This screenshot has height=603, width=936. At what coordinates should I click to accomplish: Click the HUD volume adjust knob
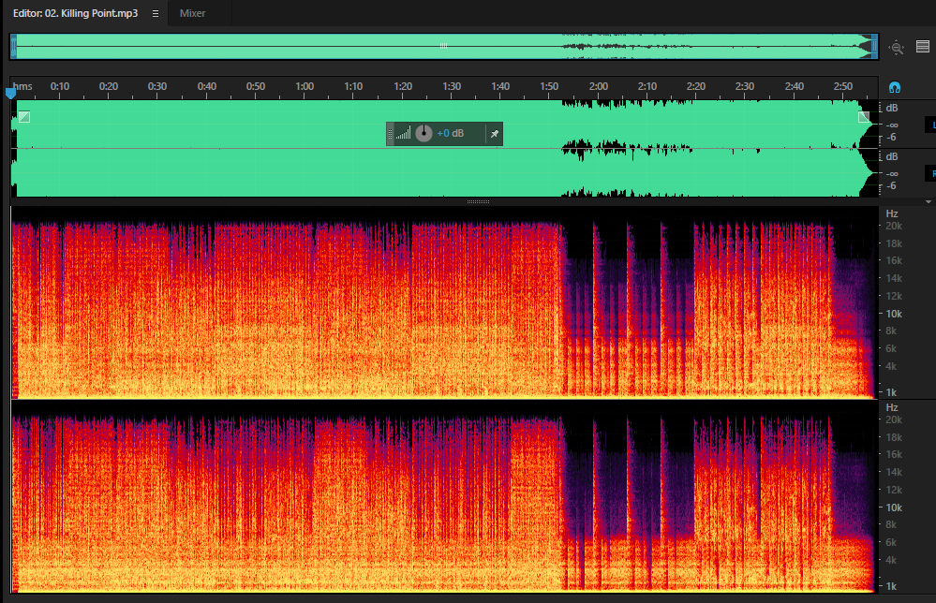[x=423, y=133]
